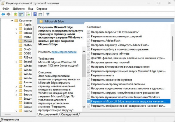Select 'Настроить запросы "Не отслеживать"' policy
175x122 pixels.
click(115, 32)
